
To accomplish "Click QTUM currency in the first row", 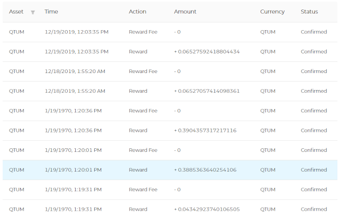I will [267, 32].
